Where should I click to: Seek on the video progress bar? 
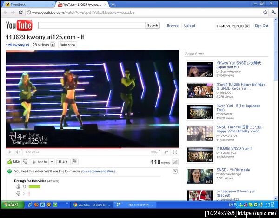click(92, 148)
